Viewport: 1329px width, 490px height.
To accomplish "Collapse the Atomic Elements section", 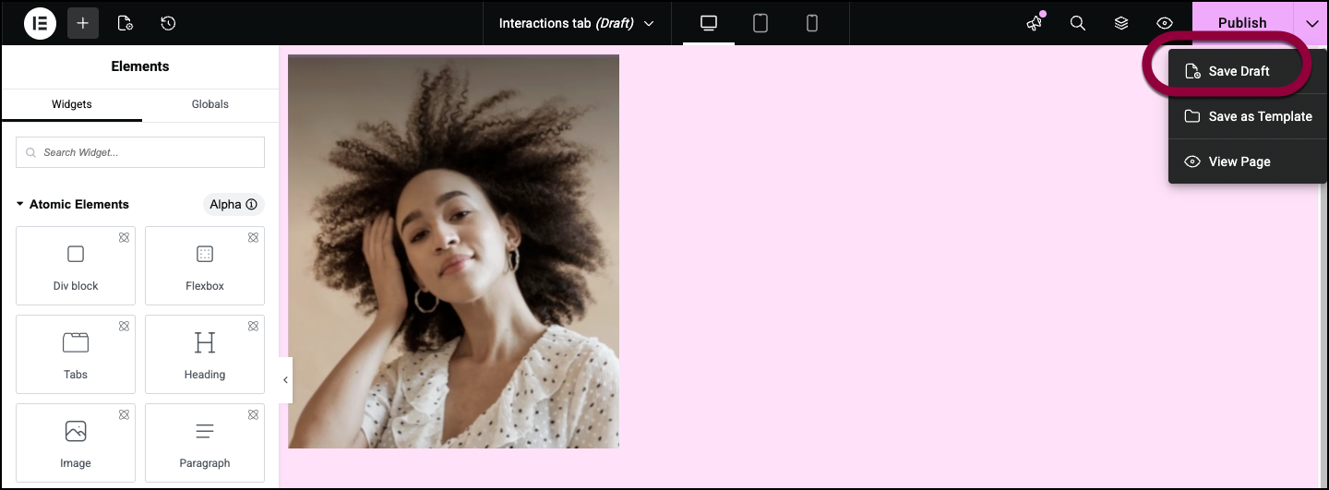I will tap(20, 204).
